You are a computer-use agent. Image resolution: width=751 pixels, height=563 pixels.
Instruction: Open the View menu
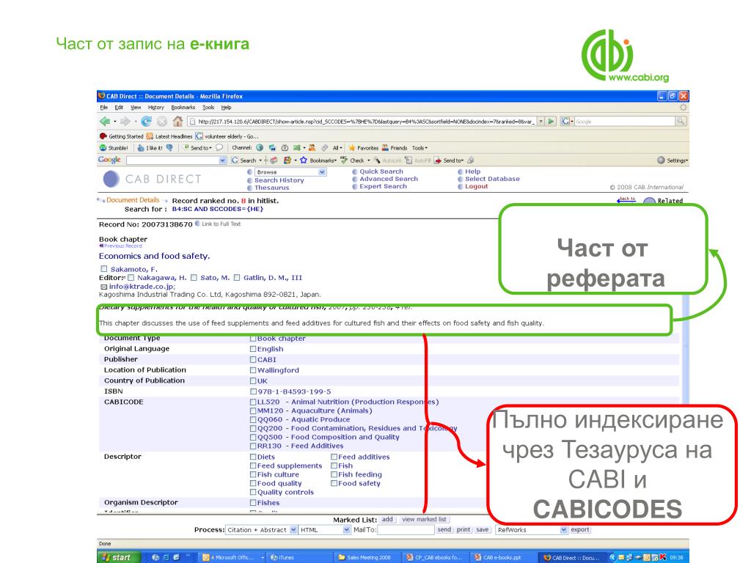pyautogui.click(x=136, y=108)
